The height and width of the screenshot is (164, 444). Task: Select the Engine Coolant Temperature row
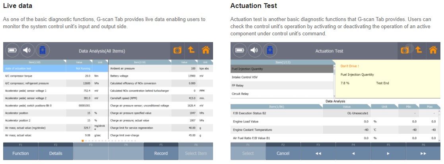click(x=276, y=130)
